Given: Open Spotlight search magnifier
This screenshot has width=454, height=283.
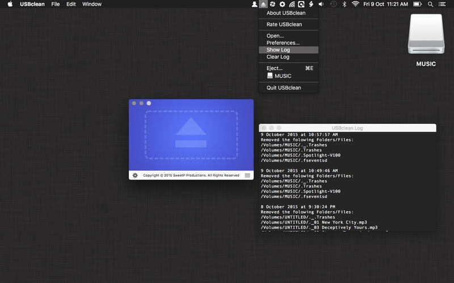Looking at the screenshot, I should click(430, 4).
